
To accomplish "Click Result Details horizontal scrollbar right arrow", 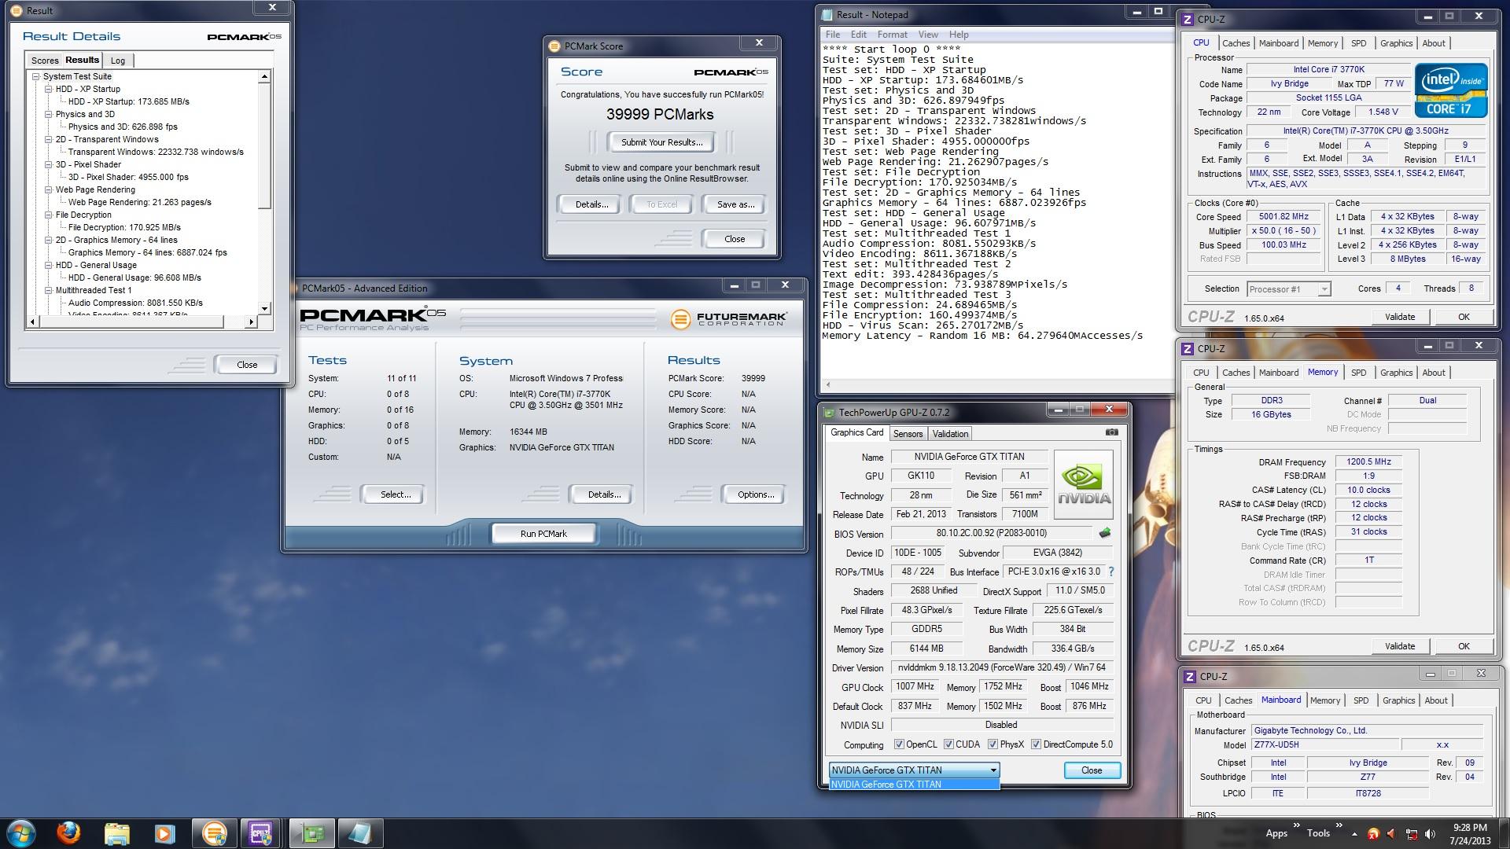I will click(252, 322).
